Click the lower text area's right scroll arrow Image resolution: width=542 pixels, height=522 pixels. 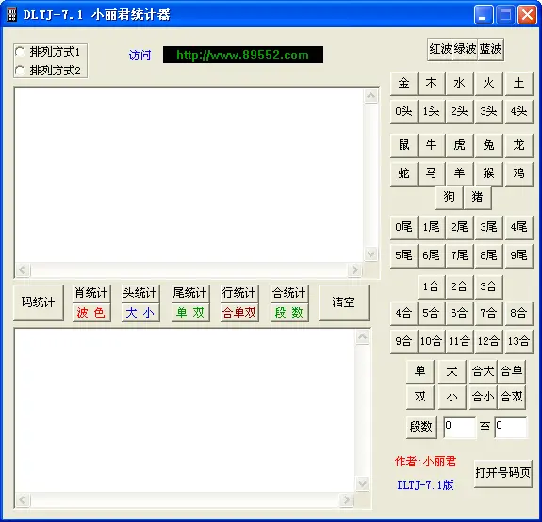(x=346, y=500)
